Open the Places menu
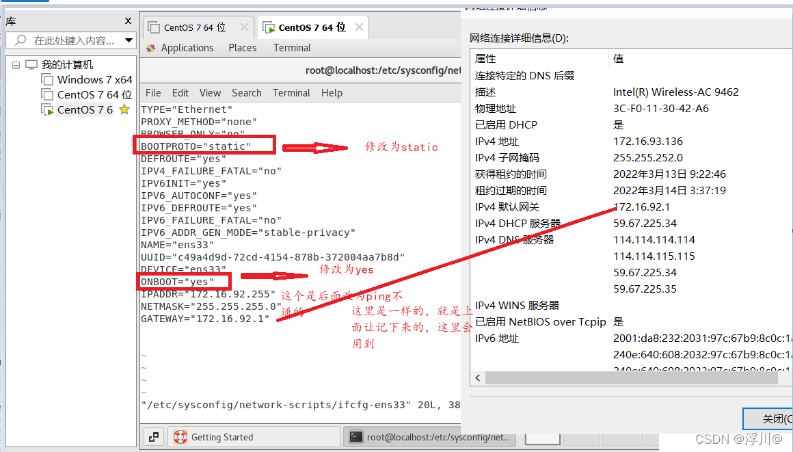This screenshot has width=793, height=452. coord(242,48)
